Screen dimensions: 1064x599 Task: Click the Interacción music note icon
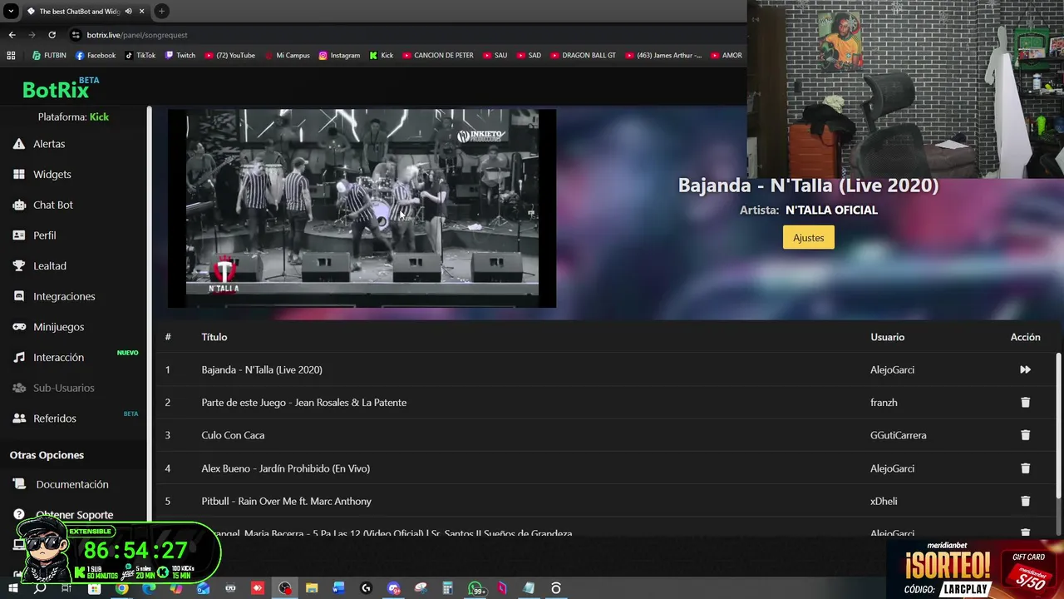[x=19, y=358]
